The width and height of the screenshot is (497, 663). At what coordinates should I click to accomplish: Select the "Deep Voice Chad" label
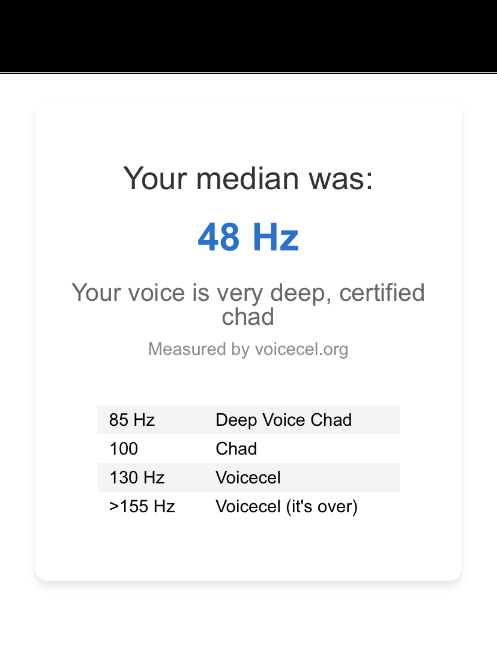pos(283,420)
